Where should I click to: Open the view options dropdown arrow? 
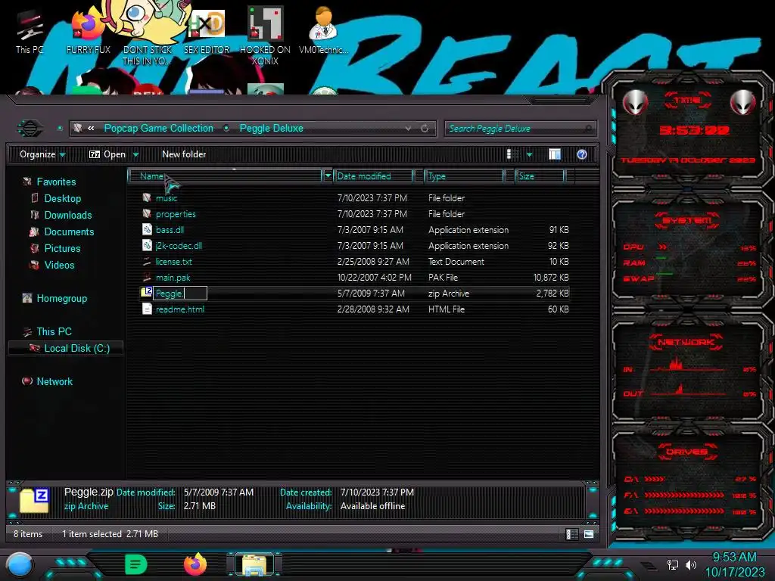529,154
